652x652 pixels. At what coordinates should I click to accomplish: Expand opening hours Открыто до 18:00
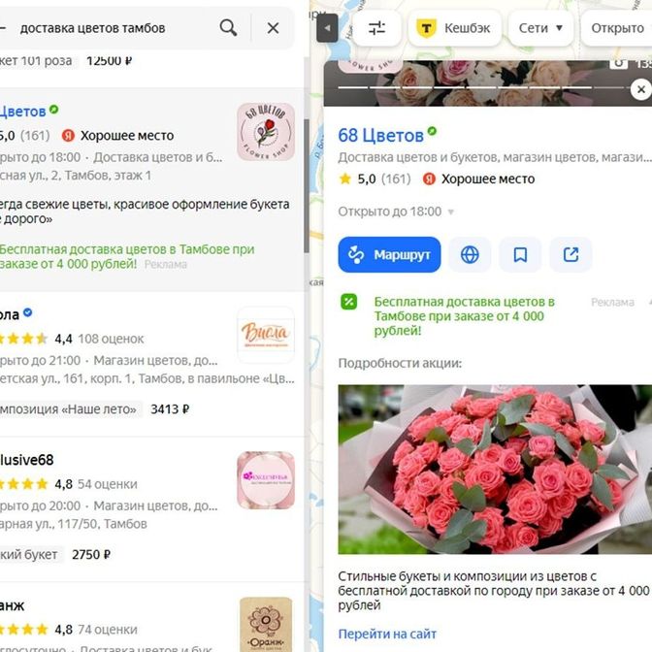click(396, 212)
